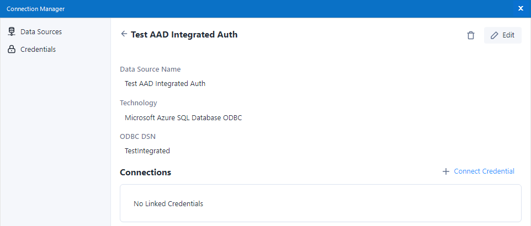Close the Connection Manager window

[521, 8]
